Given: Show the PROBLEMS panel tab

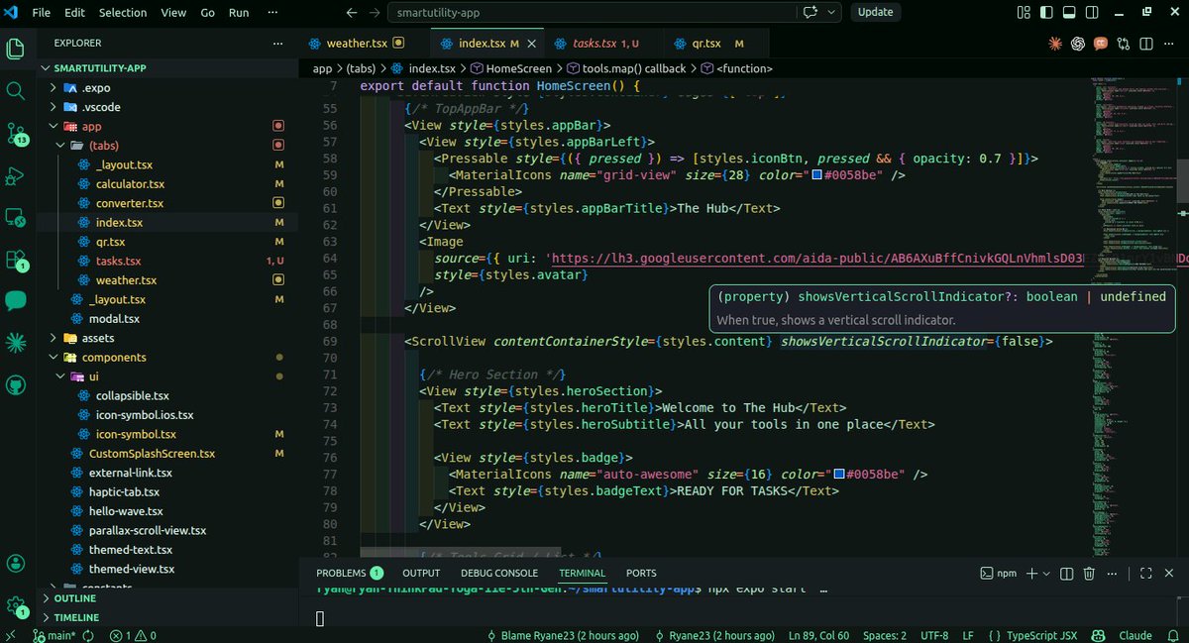Looking at the screenshot, I should [349, 573].
